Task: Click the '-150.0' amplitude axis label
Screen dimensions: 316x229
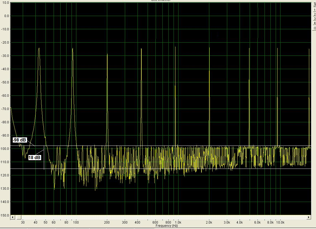Action: pos(5,215)
